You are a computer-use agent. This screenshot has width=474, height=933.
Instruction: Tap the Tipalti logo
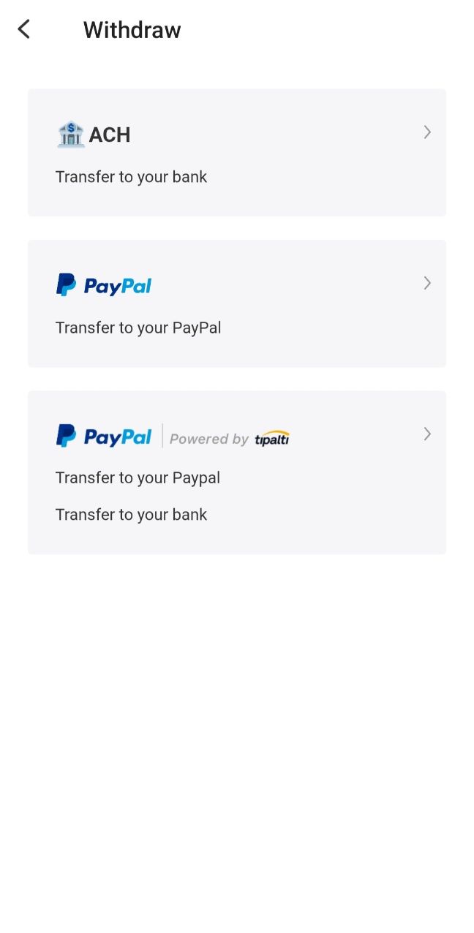pyautogui.click(x=272, y=438)
